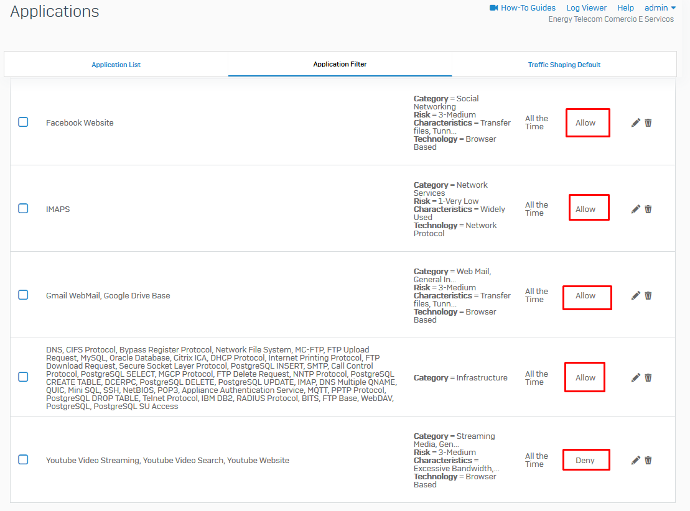Edit the Infrastructure category rule
The height and width of the screenshot is (511, 690).
(635, 377)
